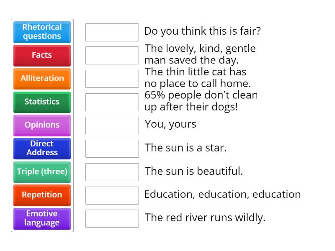Select the Rhetorical questions tile
Image resolution: width=335 pixels, height=251 pixels.
42,32
